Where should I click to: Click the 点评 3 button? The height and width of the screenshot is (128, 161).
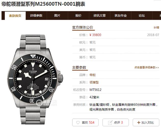pyautogui.click(x=115, y=122)
